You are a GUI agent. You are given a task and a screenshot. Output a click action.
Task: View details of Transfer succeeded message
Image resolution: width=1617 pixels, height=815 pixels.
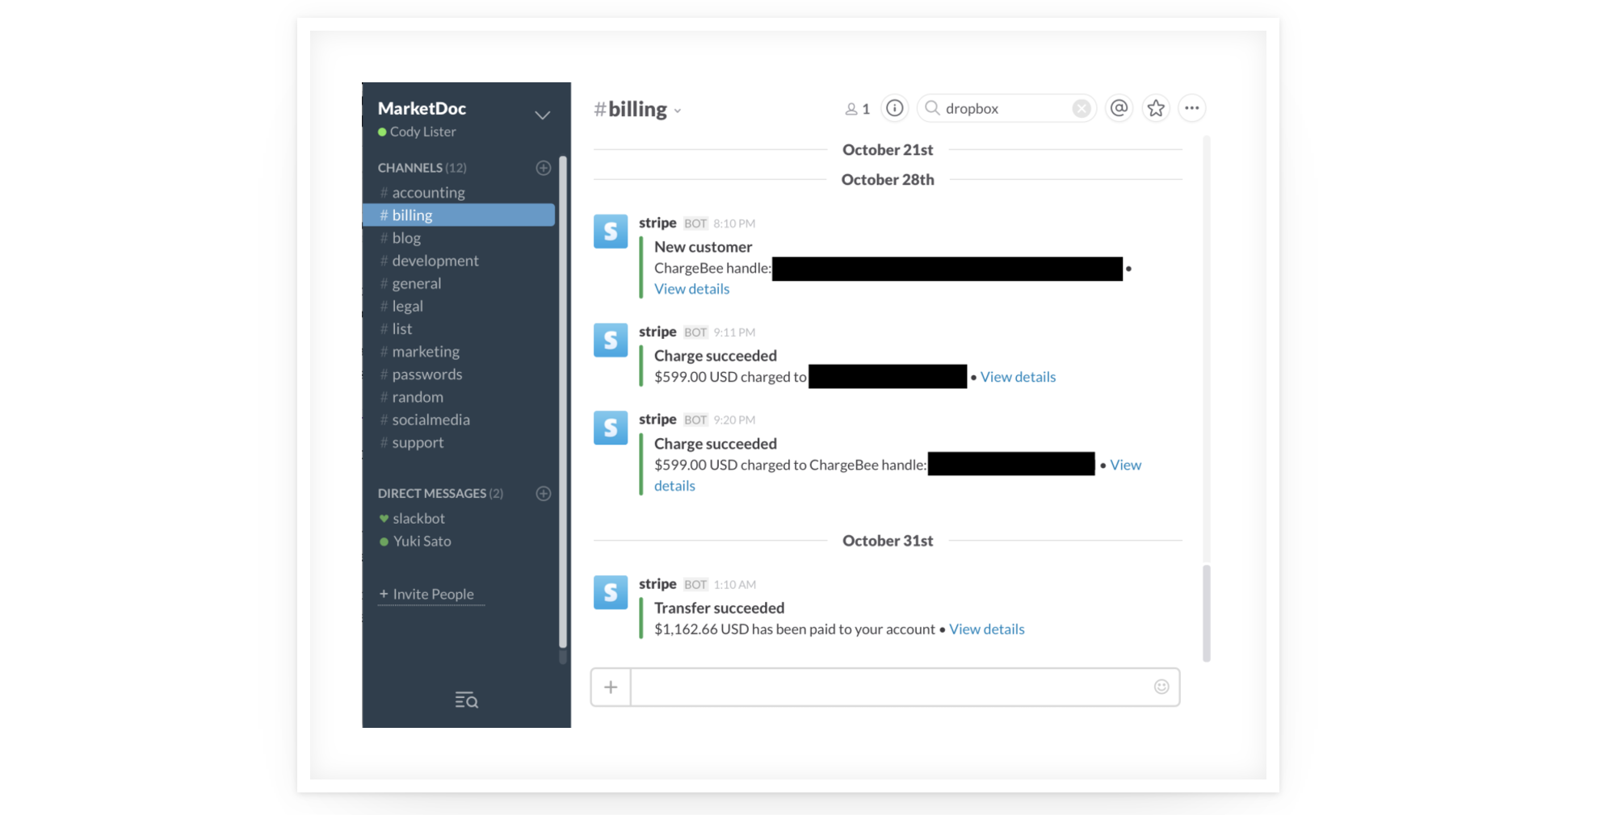[986, 629]
